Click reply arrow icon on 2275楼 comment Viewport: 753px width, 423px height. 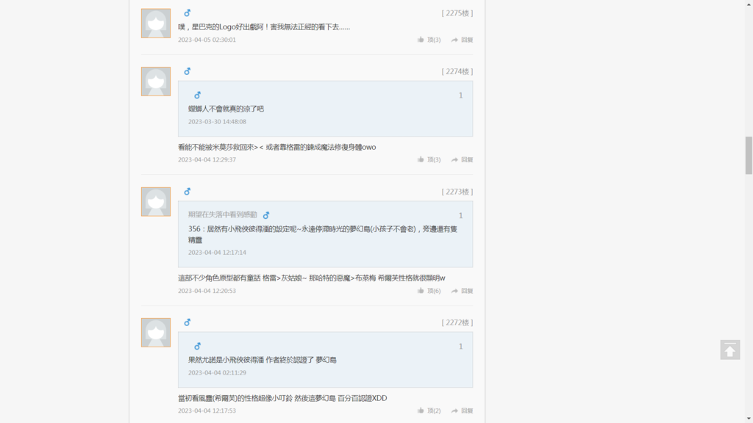[454, 40]
